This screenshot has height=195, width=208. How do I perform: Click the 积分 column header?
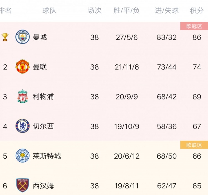(197, 11)
